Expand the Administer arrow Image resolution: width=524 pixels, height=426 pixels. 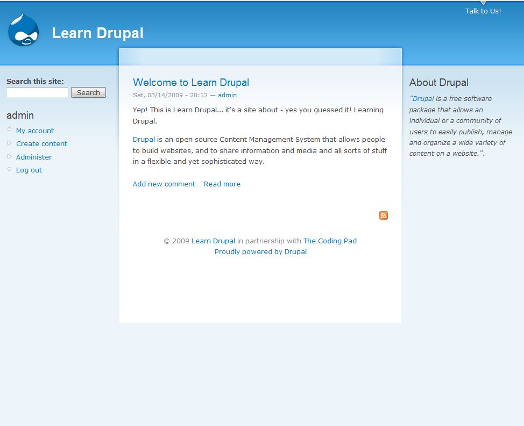tap(9, 156)
